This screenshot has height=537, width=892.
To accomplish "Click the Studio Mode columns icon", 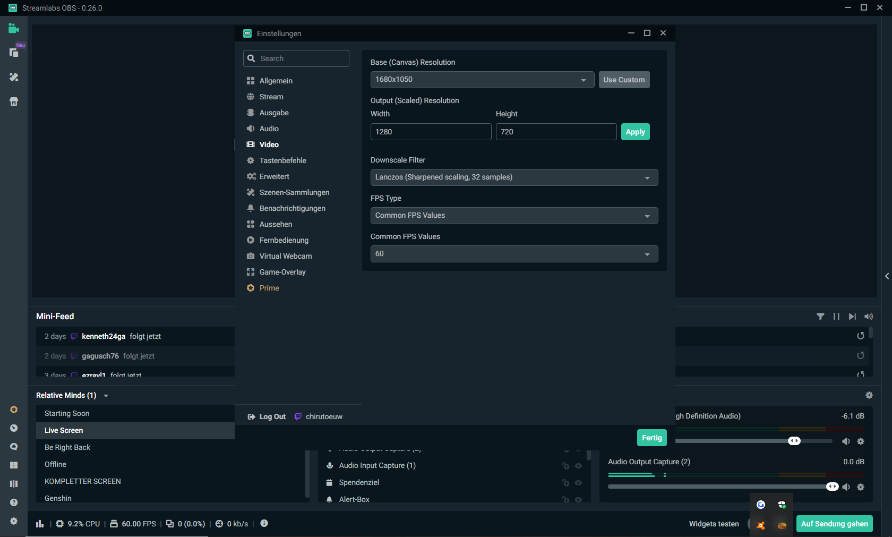I will click(x=14, y=484).
